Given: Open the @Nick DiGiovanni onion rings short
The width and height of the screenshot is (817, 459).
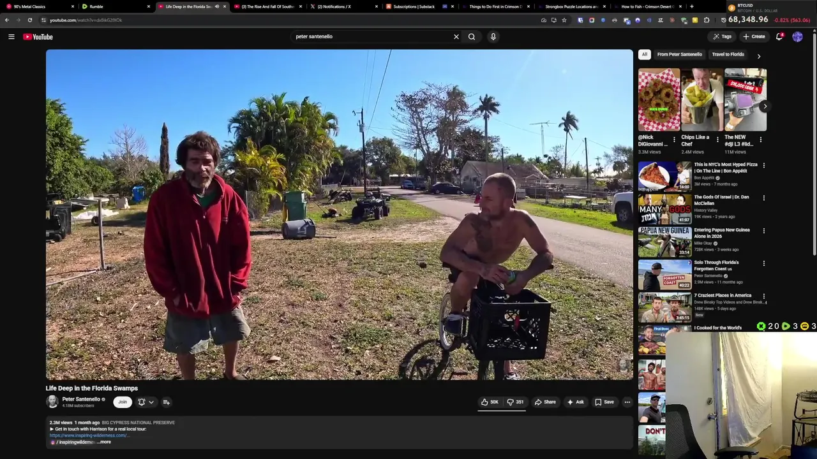Looking at the screenshot, I should (659, 99).
